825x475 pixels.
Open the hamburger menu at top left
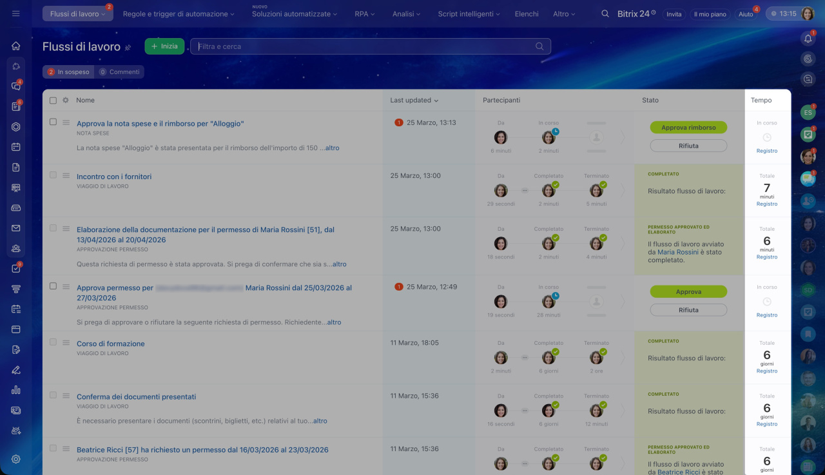coord(16,14)
